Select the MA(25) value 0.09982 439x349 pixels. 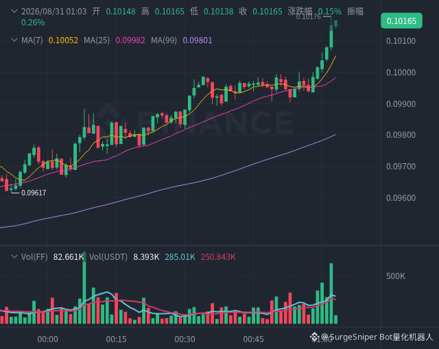(130, 40)
